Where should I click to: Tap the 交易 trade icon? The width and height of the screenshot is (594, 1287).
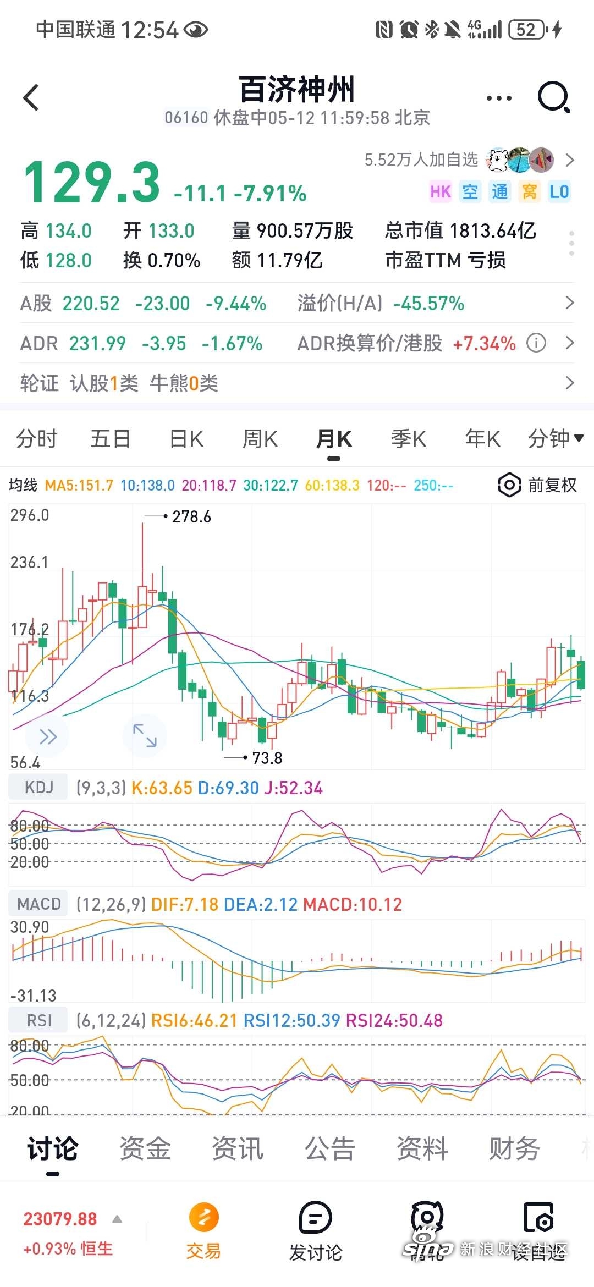(x=204, y=1218)
